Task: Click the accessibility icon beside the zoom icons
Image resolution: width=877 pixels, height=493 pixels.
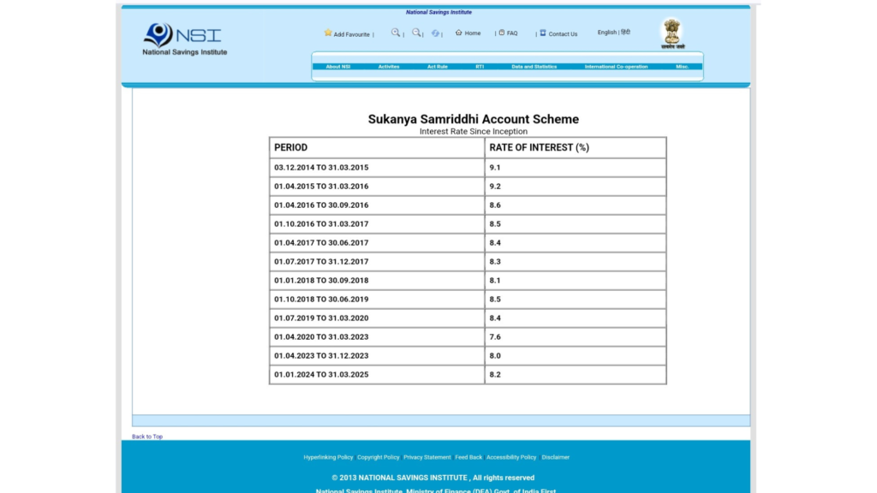Action: 434,33
